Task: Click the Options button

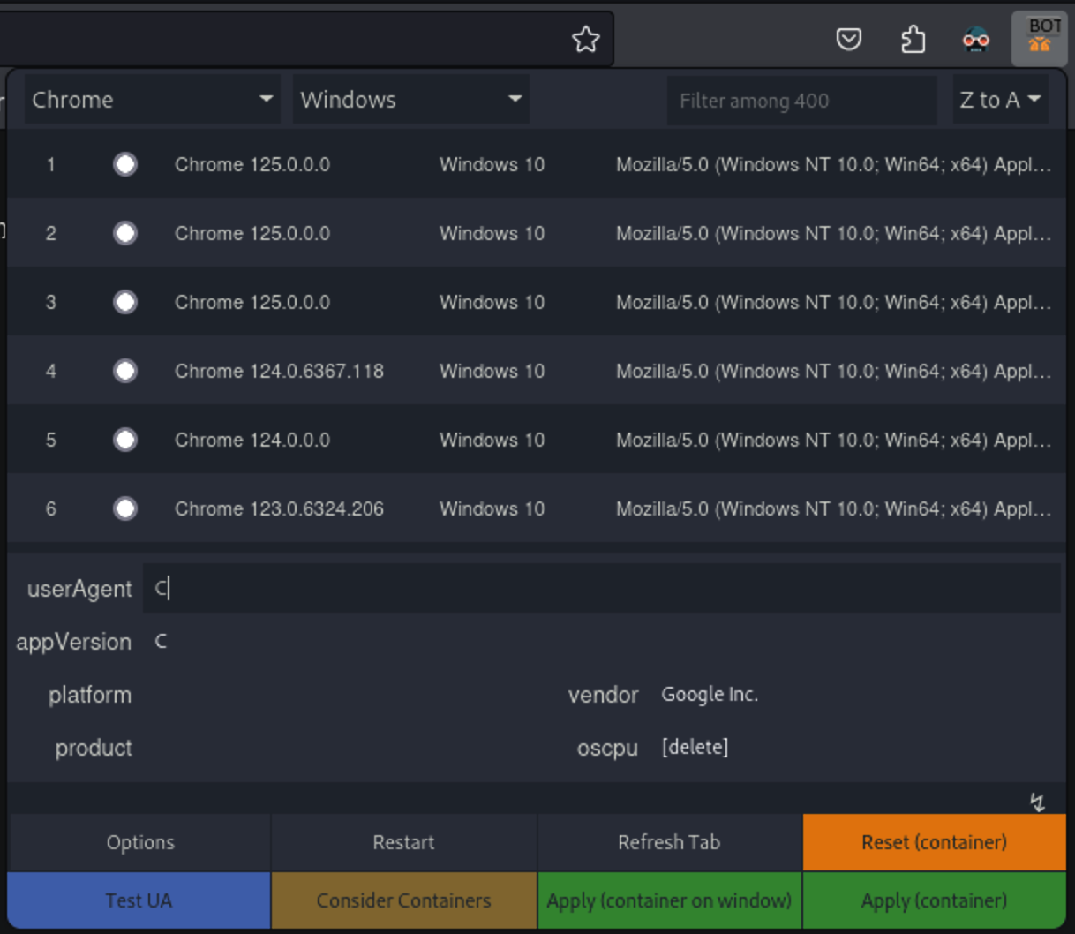Action: point(139,842)
